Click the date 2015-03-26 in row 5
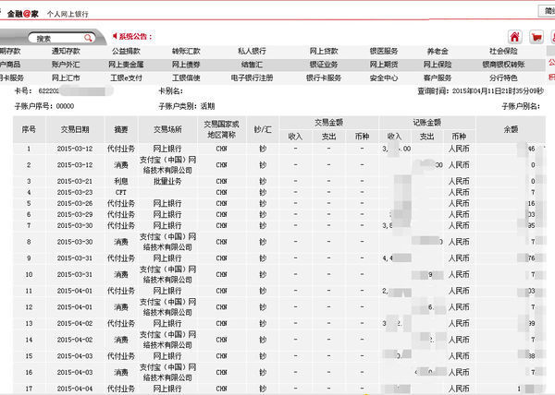 [75, 204]
